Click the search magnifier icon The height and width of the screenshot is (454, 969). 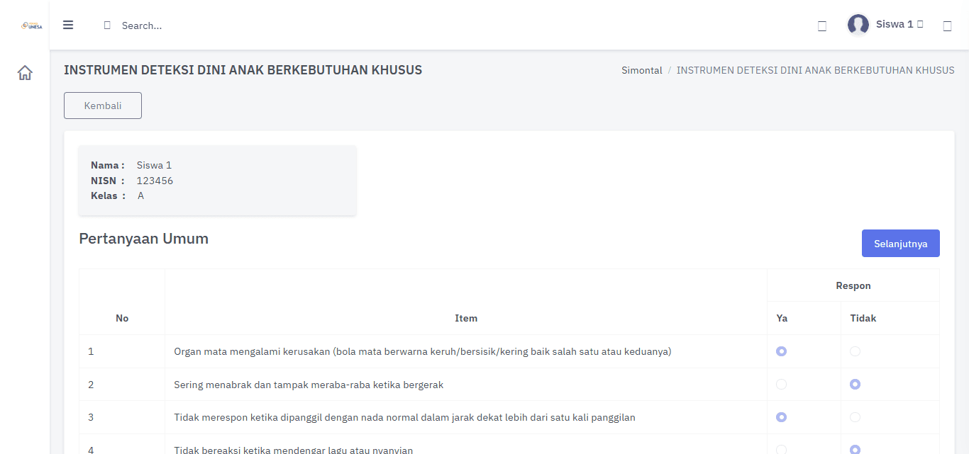click(x=107, y=25)
